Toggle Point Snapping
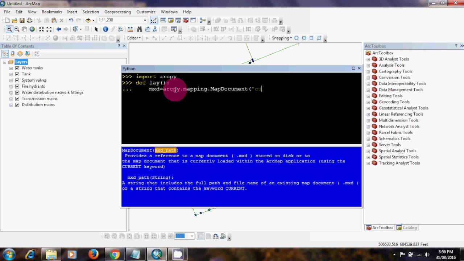464x261 pixels. (x=297, y=38)
